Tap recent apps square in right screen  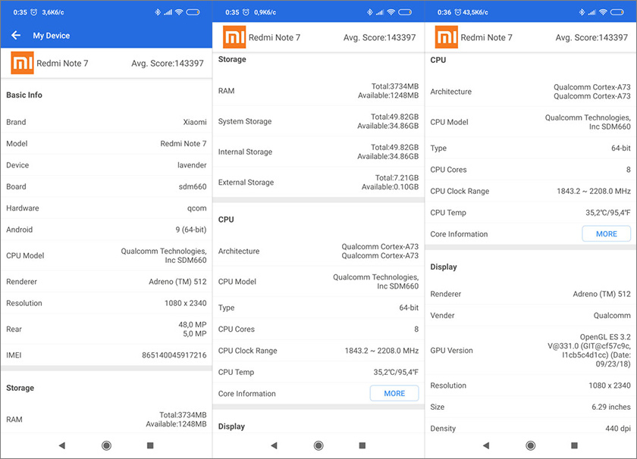click(x=575, y=445)
